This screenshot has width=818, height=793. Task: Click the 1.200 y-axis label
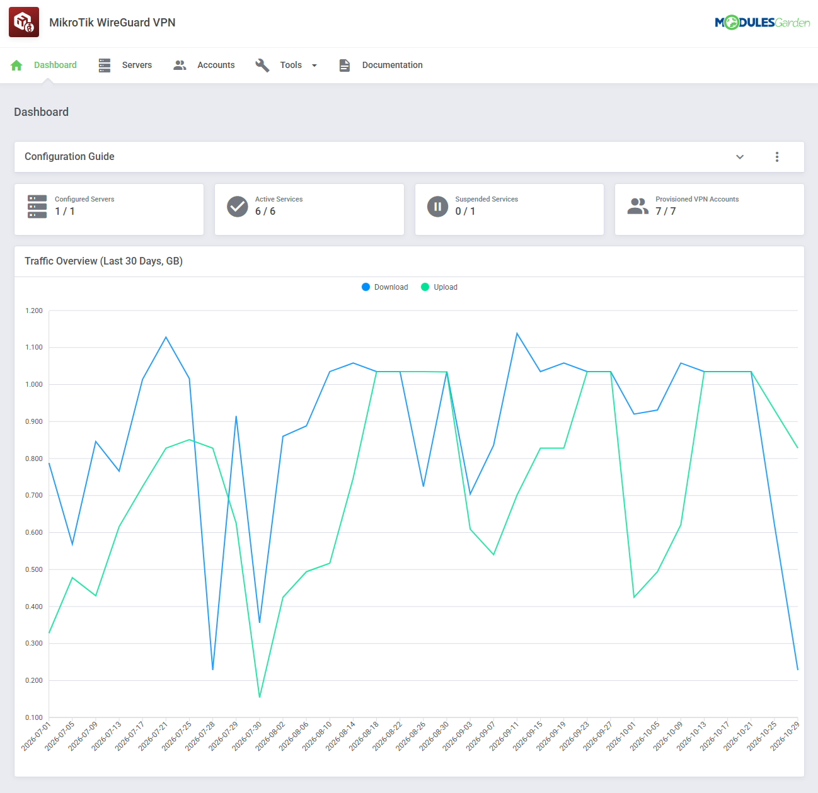coord(34,311)
